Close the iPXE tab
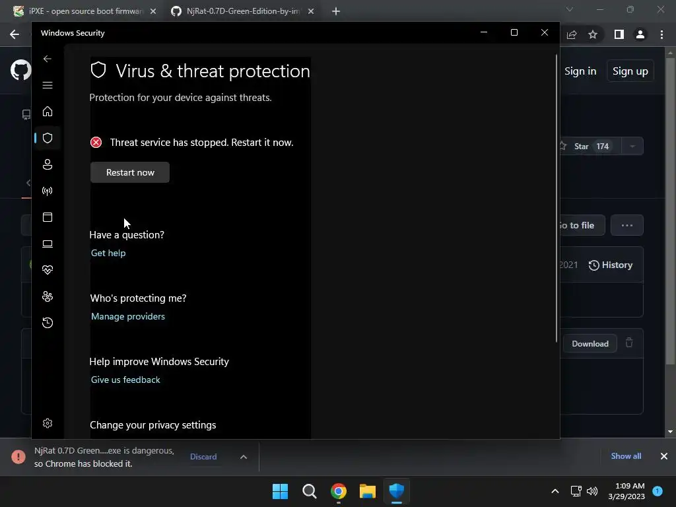The height and width of the screenshot is (507, 676). click(x=153, y=11)
